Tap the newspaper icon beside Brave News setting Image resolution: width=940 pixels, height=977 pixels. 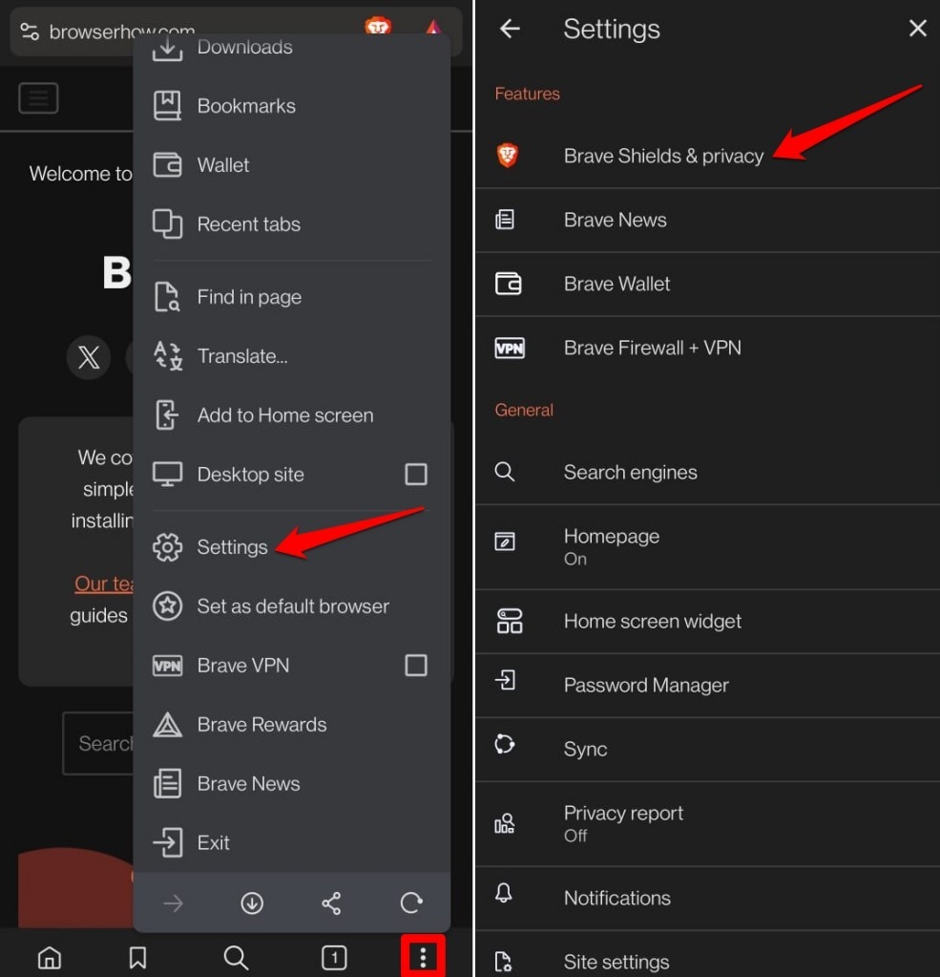[x=505, y=220]
